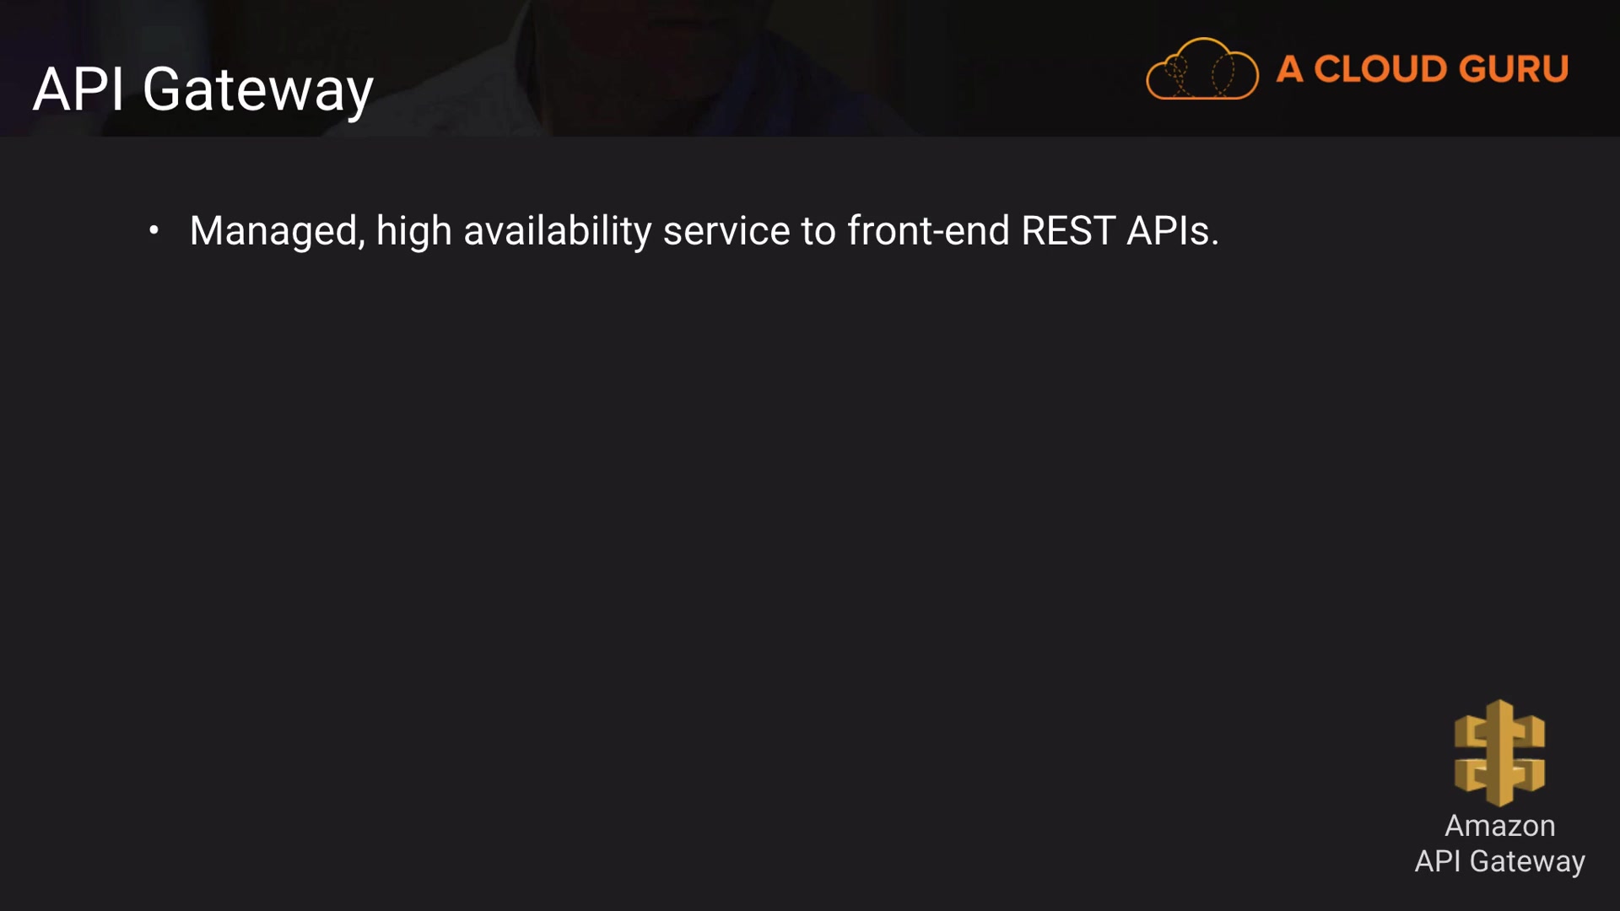The height and width of the screenshot is (911, 1620).
Task: Click the word front-end in the bullet
Action: click(928, 231)
